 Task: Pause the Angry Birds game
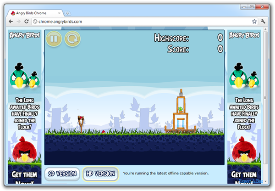click(54, 39)
